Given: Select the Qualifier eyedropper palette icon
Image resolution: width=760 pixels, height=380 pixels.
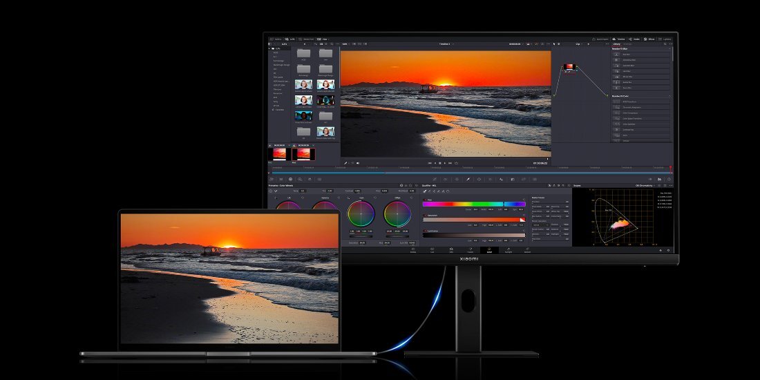Looking at the screenshot, I should [x=468, y=180].
